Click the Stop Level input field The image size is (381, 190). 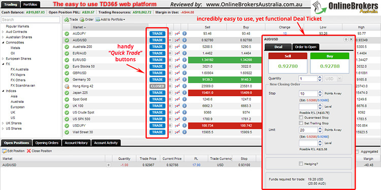click(x=308, y=106)
